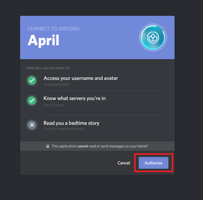Click the April app avatar icon

tap(153, 37)
